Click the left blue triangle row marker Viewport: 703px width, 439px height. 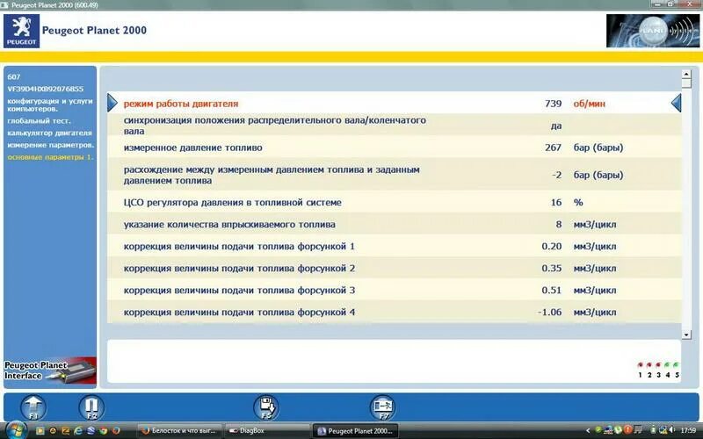point(112,104)
